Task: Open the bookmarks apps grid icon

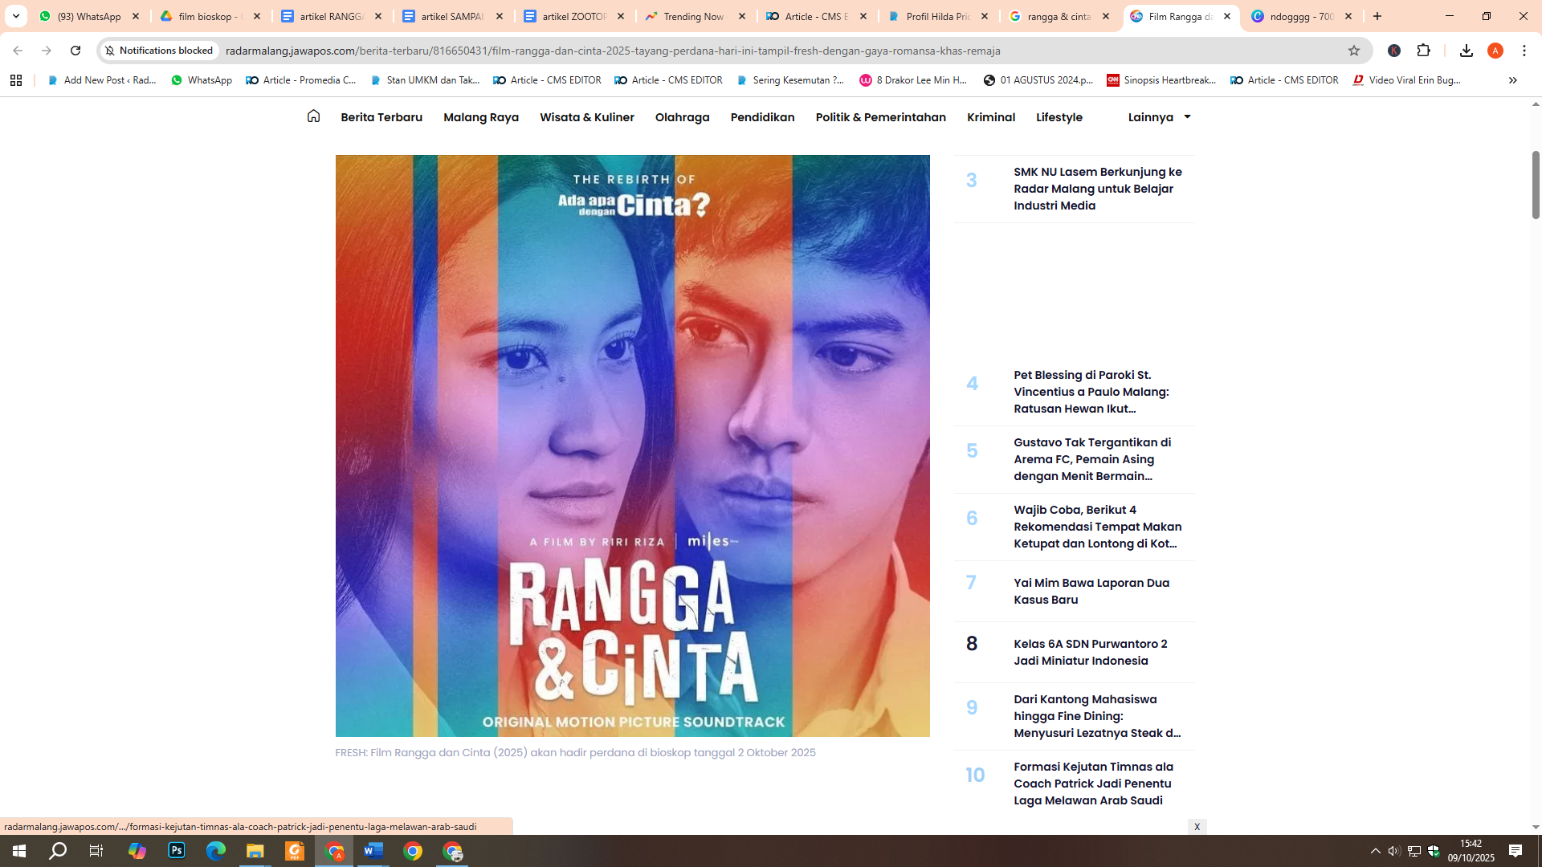Action: (x=16, y=80)
